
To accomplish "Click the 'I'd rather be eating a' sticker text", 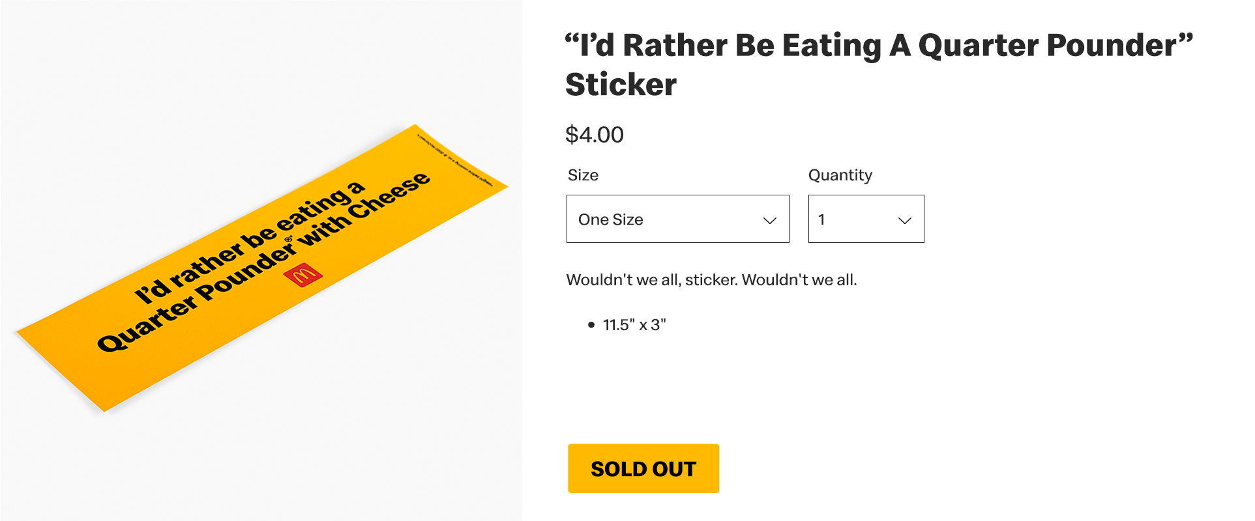I will tap(249, 242).
